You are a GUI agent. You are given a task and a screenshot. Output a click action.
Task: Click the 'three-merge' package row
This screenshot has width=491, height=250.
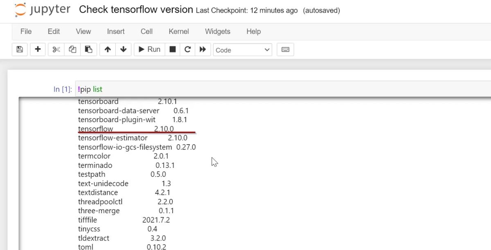126,211
